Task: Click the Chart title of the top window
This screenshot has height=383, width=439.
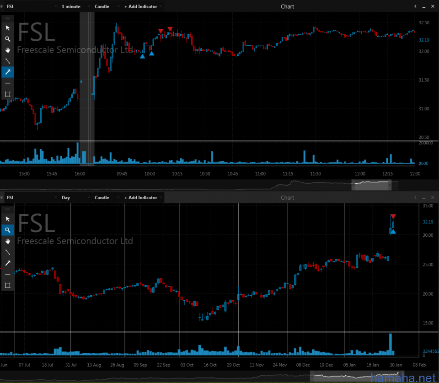Action: 287,6
